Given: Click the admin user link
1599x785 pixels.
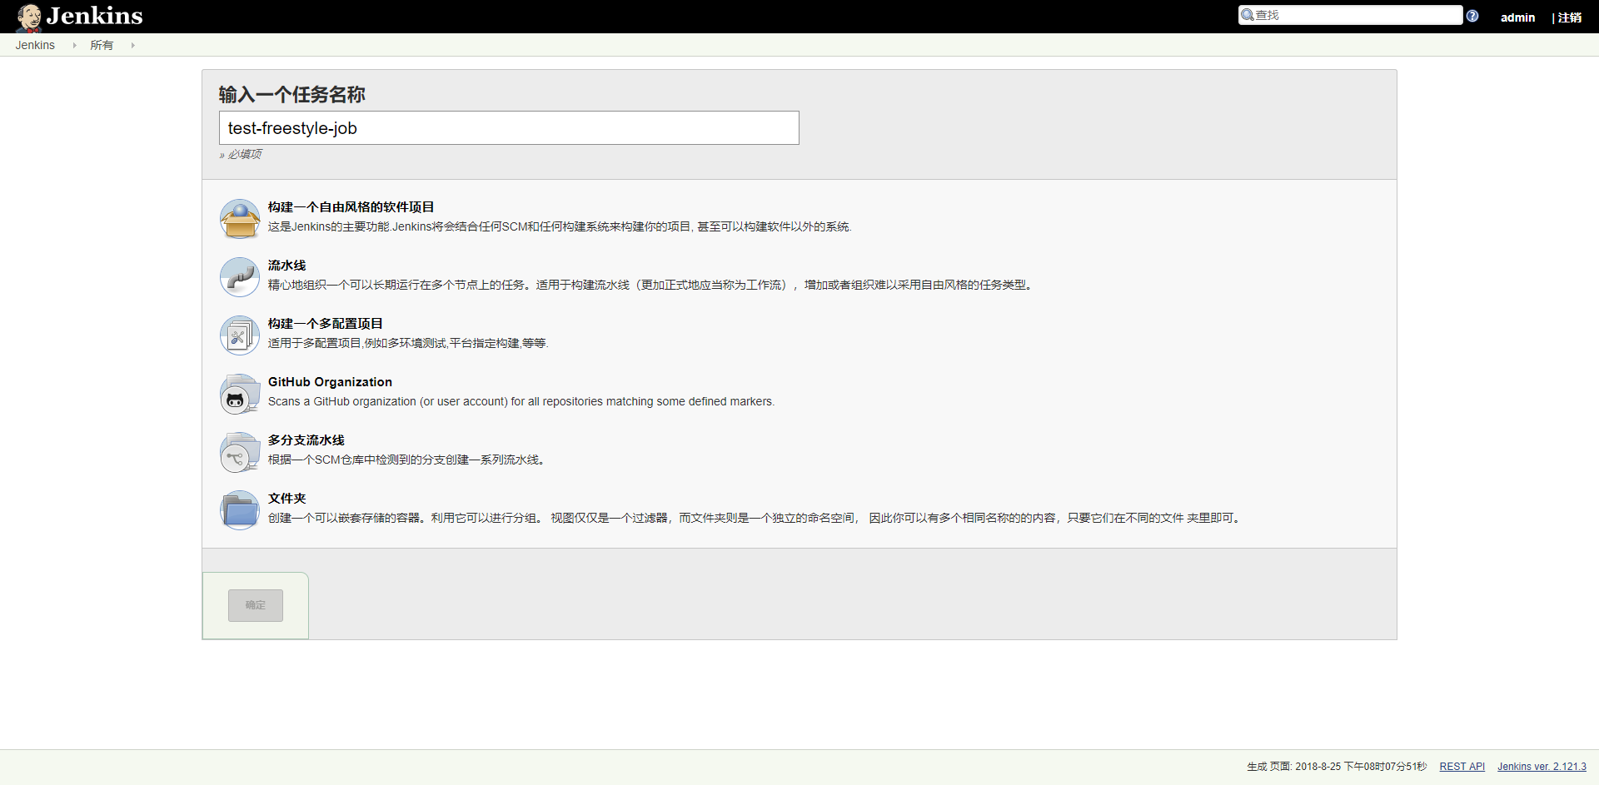Looking at the screenshot, I should [x=1517, y=17].
